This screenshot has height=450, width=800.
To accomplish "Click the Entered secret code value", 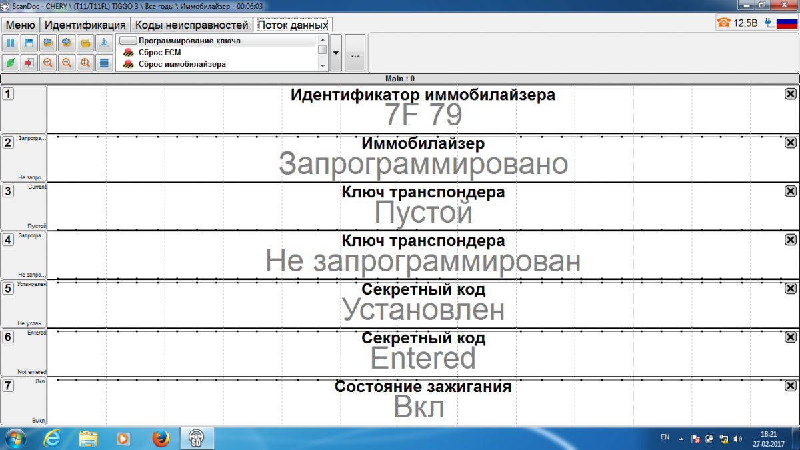I will coord(423,358).
